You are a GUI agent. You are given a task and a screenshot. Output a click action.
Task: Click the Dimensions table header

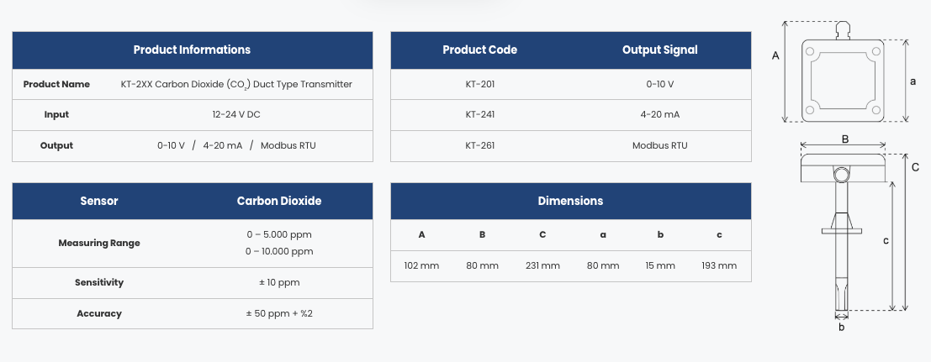[570, 202]
